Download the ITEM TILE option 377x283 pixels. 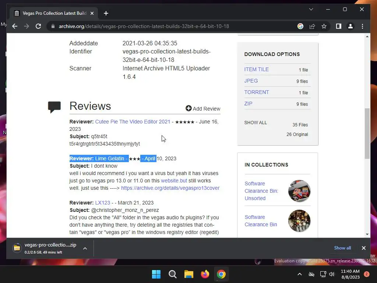click(256, 69)
